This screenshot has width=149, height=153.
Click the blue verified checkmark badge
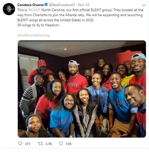pos(46,5)
